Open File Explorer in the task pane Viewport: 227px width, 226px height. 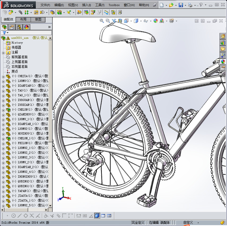pos(223,49)
